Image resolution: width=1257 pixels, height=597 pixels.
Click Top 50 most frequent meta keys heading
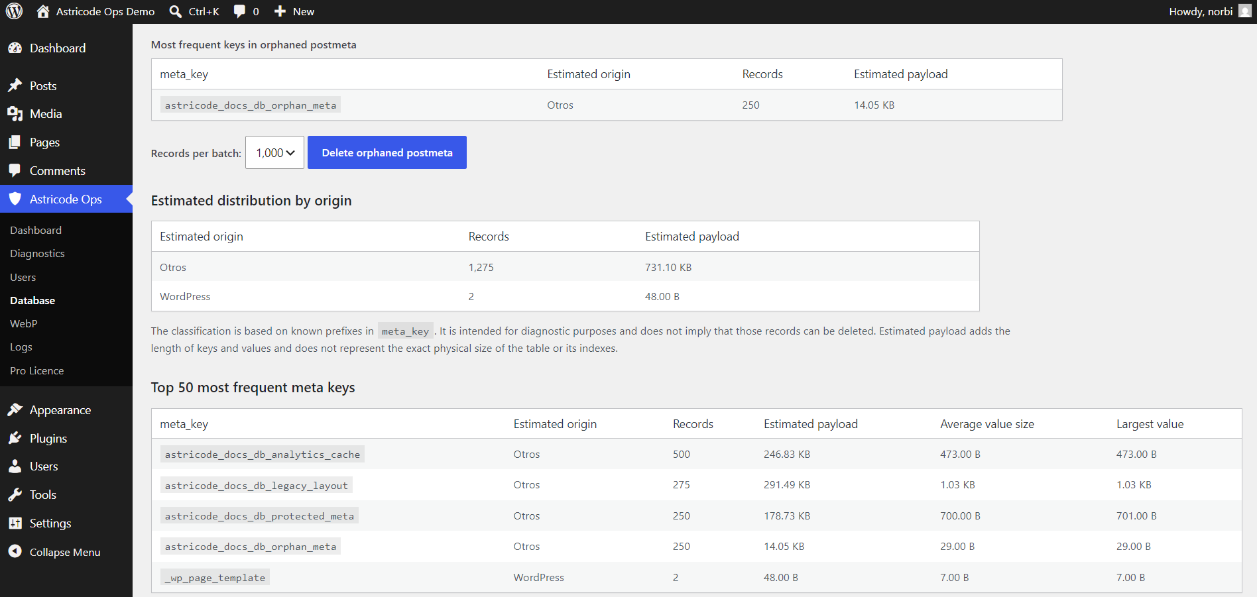253,387
